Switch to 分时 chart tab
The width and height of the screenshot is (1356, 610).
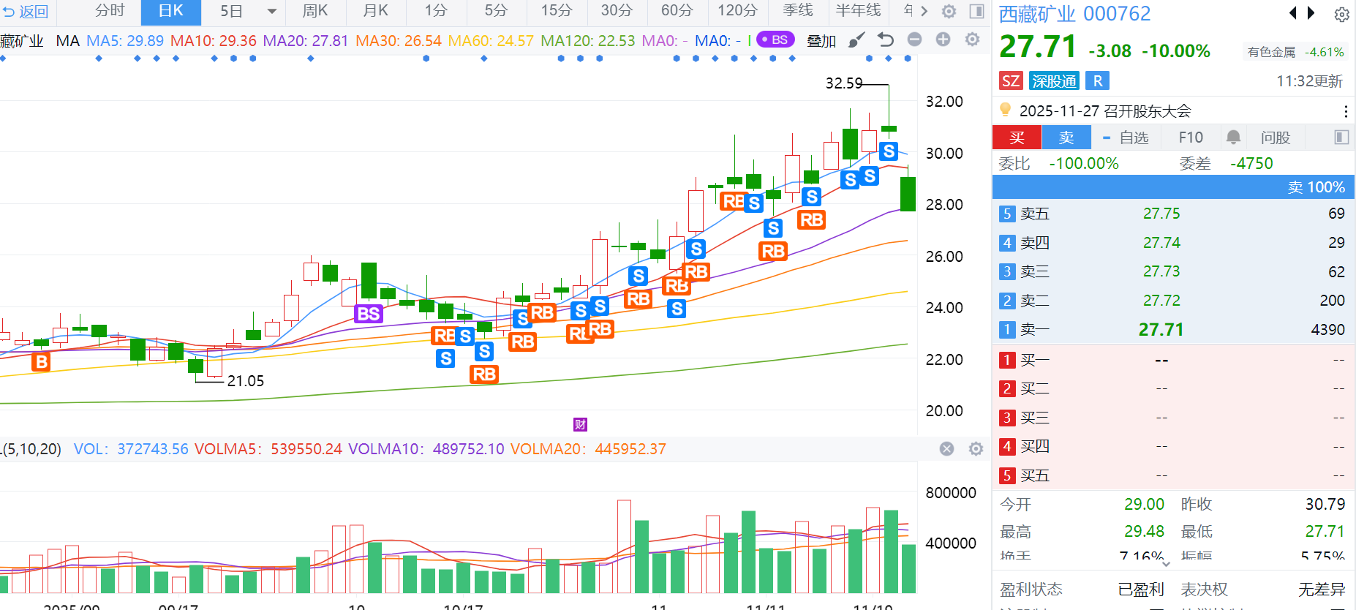tap(110, 11)
